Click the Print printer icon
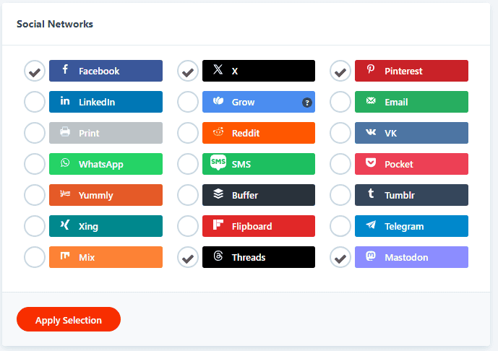Screen dimensions: 498x351 65,131
